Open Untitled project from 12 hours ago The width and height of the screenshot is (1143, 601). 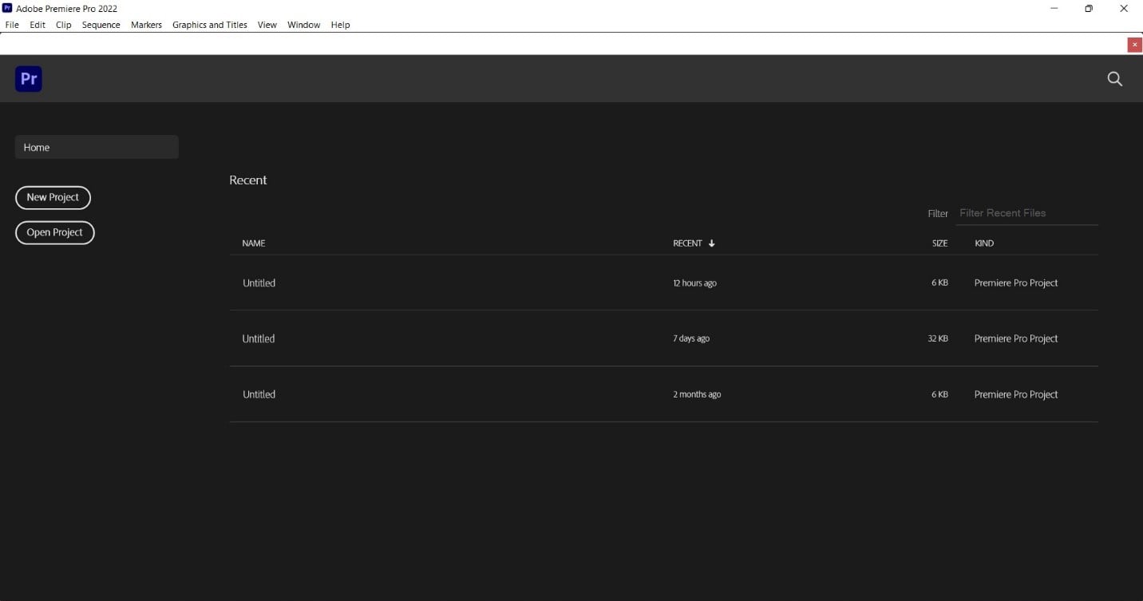pos(663,283)
